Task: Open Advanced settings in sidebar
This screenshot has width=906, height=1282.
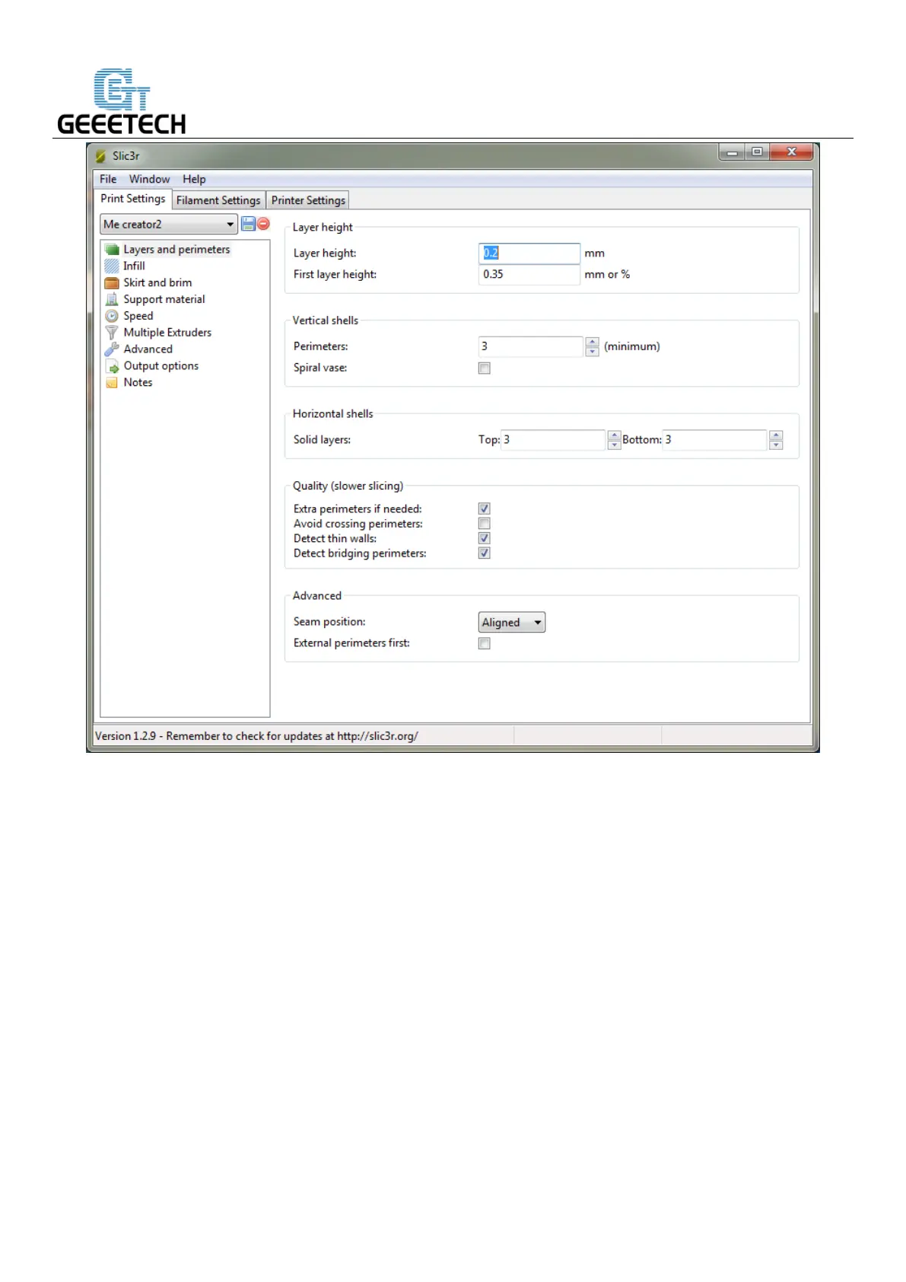Action: (x=148, y=349)
